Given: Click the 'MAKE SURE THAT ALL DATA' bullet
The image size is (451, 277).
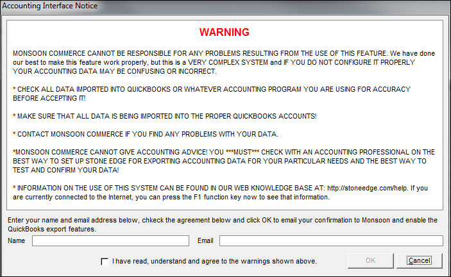Looking at the screenshot, I should coord(164,116).
